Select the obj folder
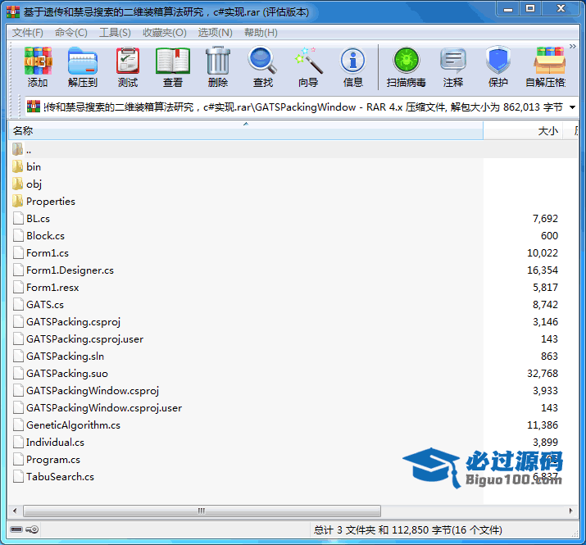Viewport: 586px width, 545px height. coord(26,184)
